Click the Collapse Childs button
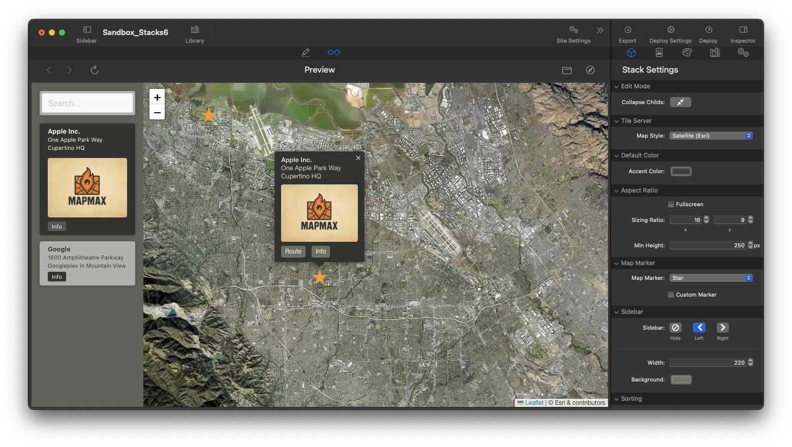 pyautogui.click(x=680, y=102)
